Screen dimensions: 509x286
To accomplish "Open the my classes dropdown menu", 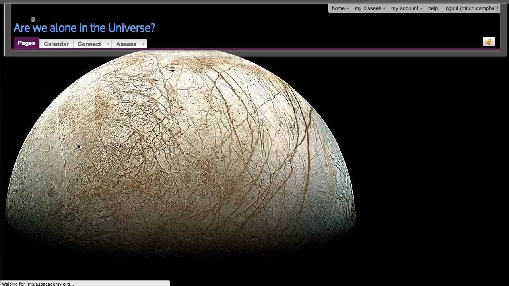I will coord(370,8).
